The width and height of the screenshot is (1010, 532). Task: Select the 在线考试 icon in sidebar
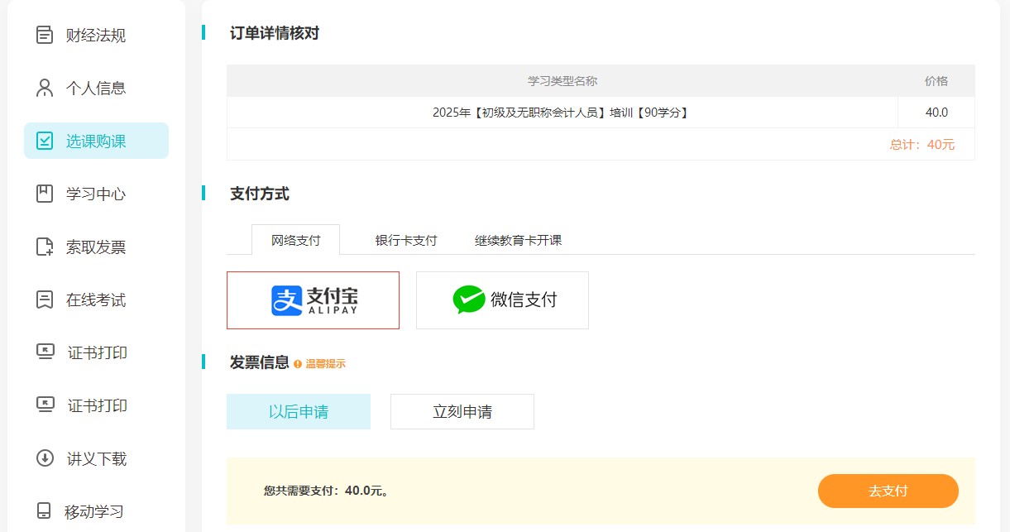[x=45, y=300]
